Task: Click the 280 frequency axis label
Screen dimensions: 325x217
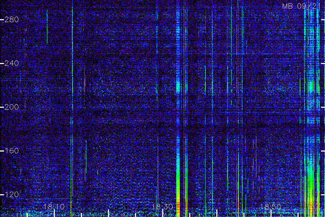Action: 12,20
